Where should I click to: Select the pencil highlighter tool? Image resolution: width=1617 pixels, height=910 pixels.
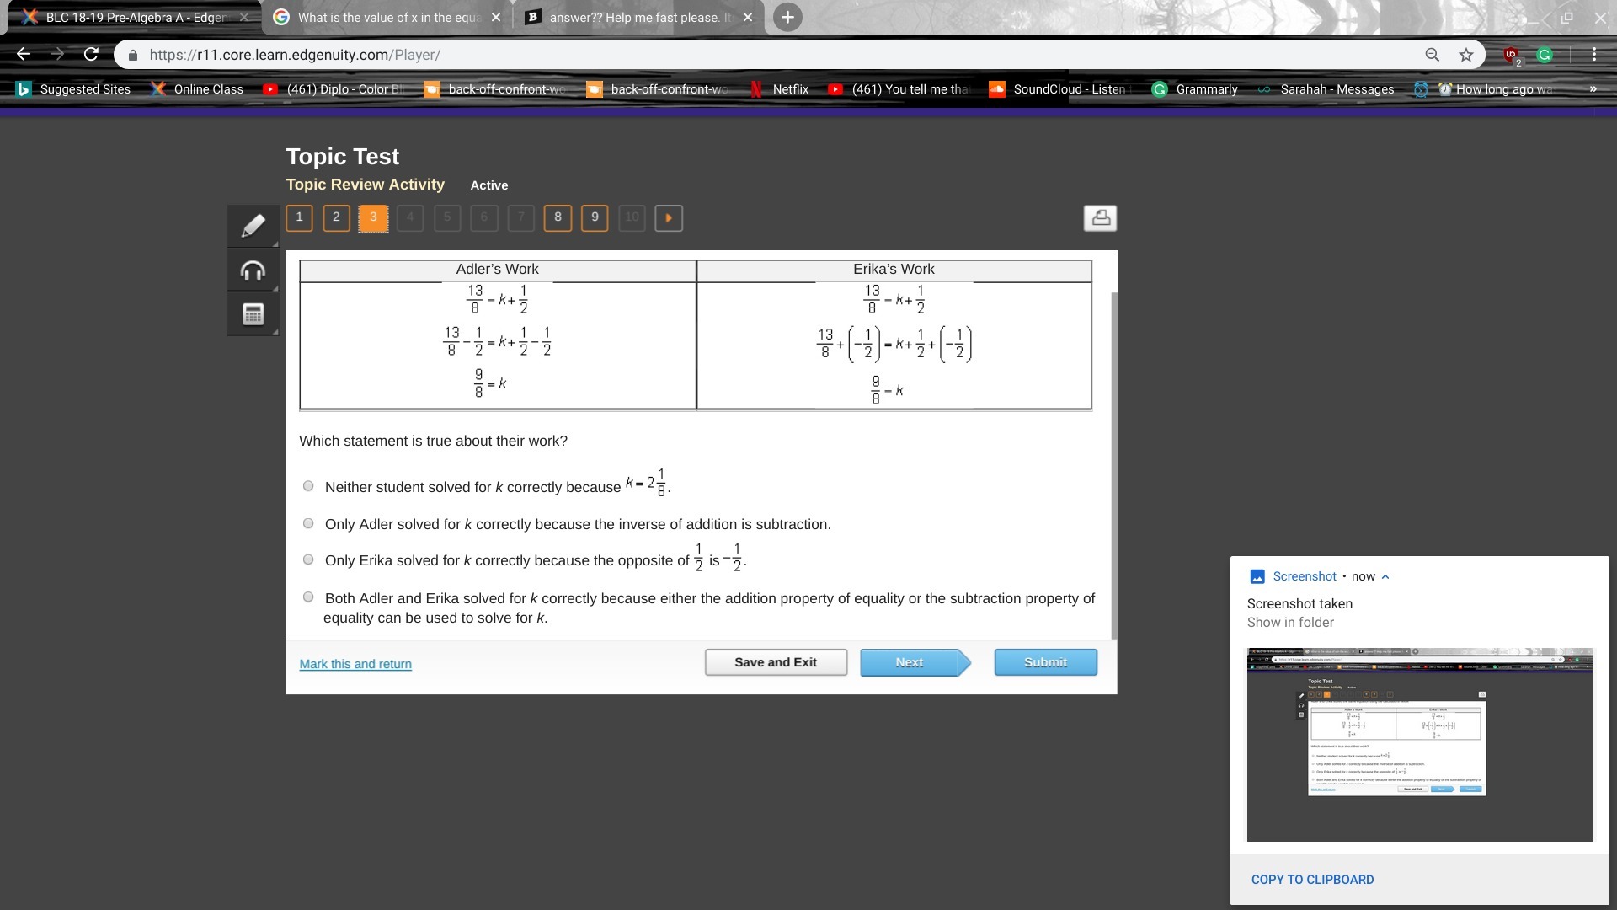pyautogui.click(x=253, y=225)
